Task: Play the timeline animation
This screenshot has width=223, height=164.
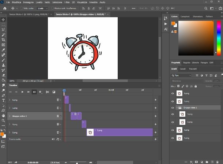Action: pyautogui.click(x=22, y=92)
